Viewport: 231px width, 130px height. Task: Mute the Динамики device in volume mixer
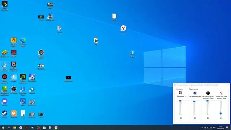180,118
